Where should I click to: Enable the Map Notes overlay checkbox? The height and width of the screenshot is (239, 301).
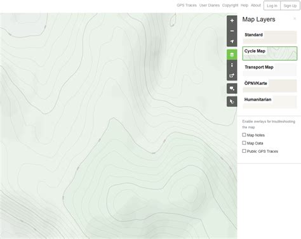pyautogui.click(x=244, y=135)
